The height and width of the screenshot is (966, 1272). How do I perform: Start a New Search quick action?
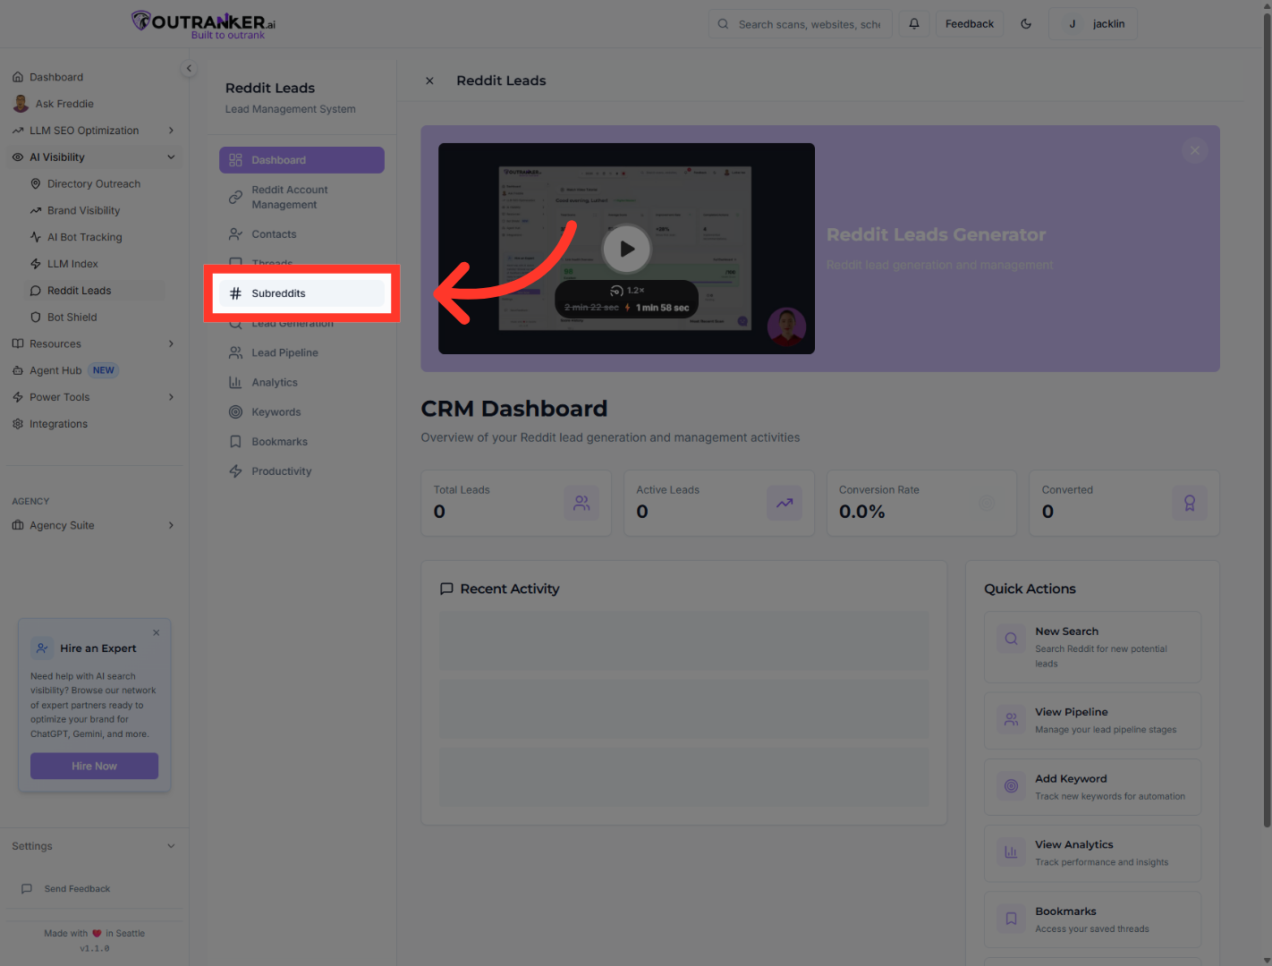coord(1092,647)
